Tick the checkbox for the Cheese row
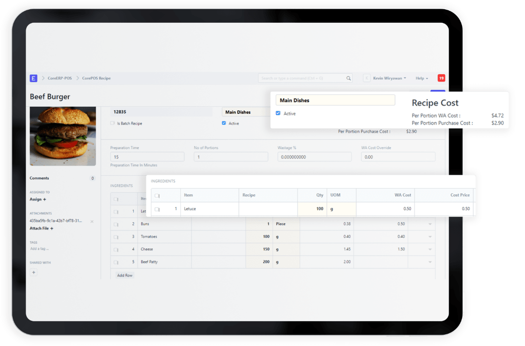This screenshot has height=346, width=525. pyautogui.click(x=116, y=250)
